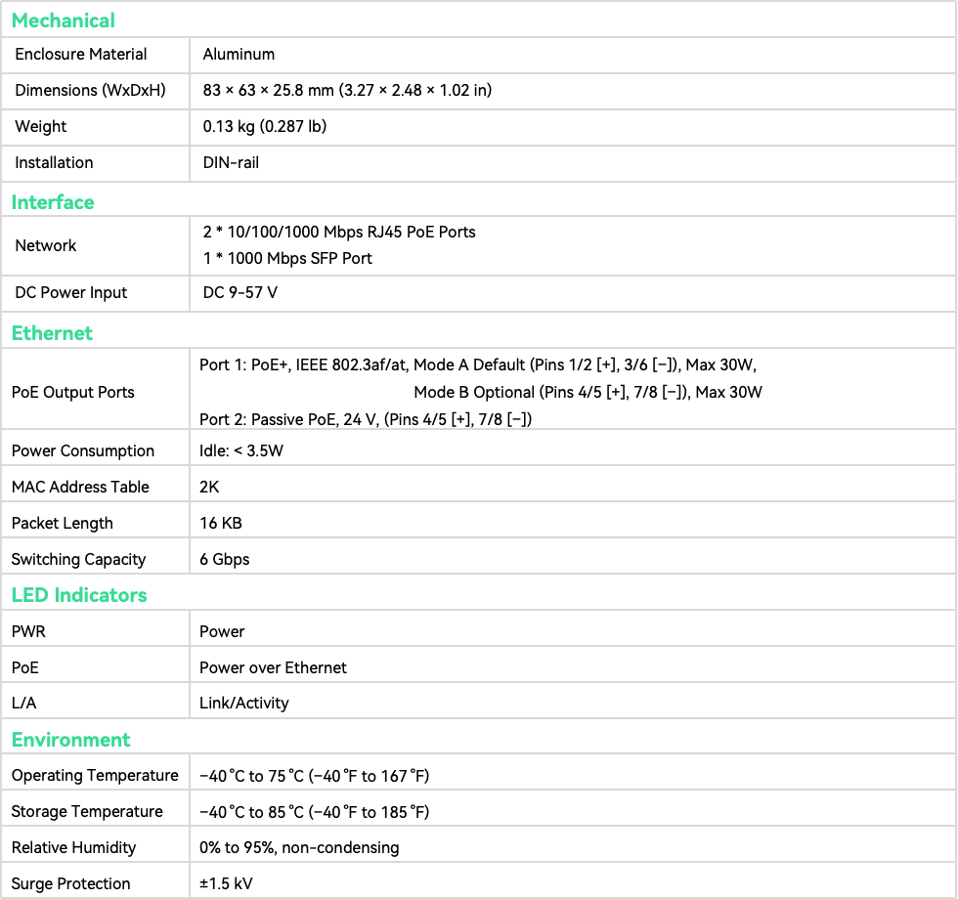
Task: Click the Idle power consumption value
Action: (x=241, y=451)
